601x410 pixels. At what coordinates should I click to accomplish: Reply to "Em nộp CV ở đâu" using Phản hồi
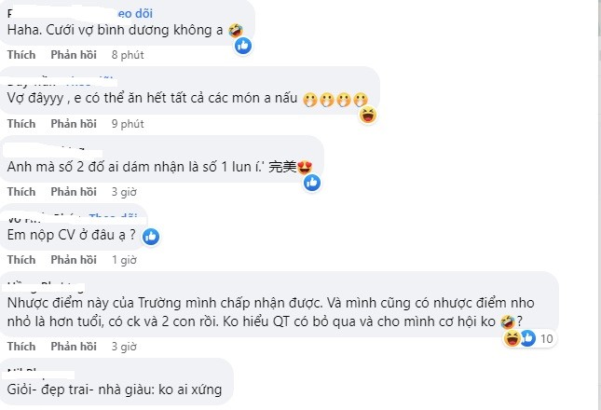click(x=74, y=260)
